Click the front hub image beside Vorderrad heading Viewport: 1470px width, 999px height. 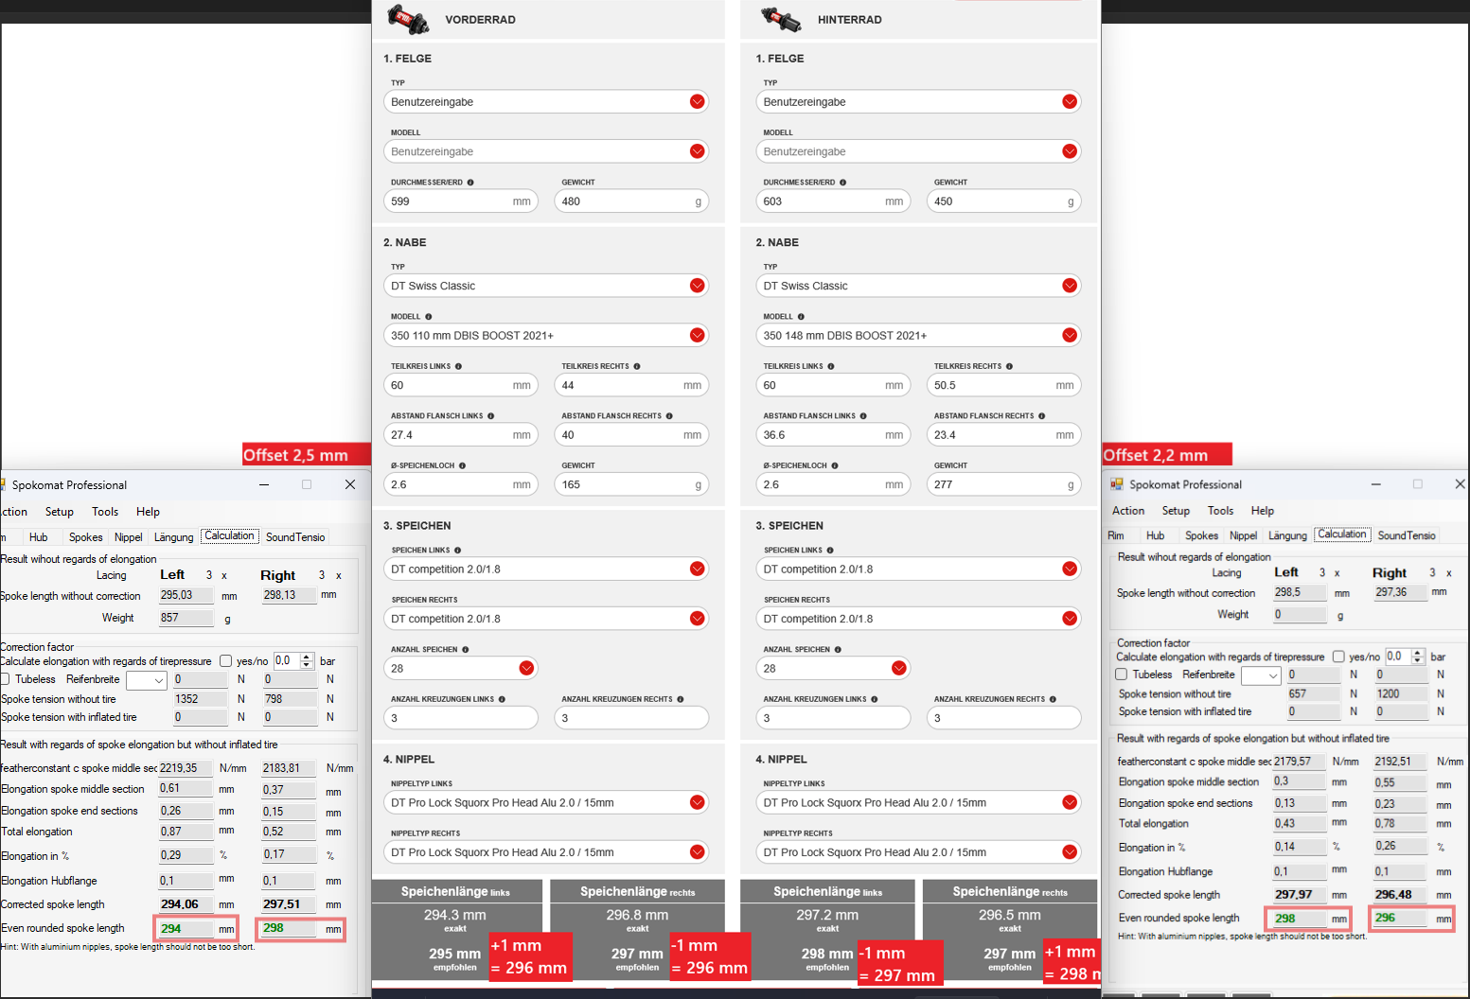(408, 19)
